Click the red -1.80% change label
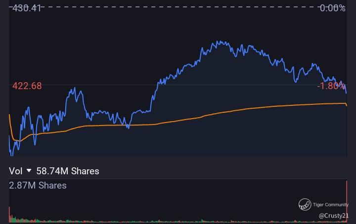Image resolution: width=356 pixels, height=224 pixels. (x=331, y=86)
